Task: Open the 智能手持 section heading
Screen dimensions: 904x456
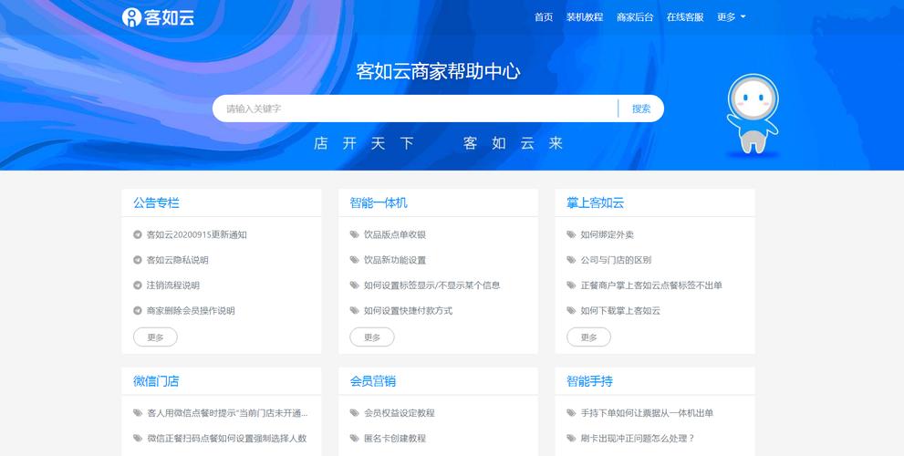Action: pos(590,381)
